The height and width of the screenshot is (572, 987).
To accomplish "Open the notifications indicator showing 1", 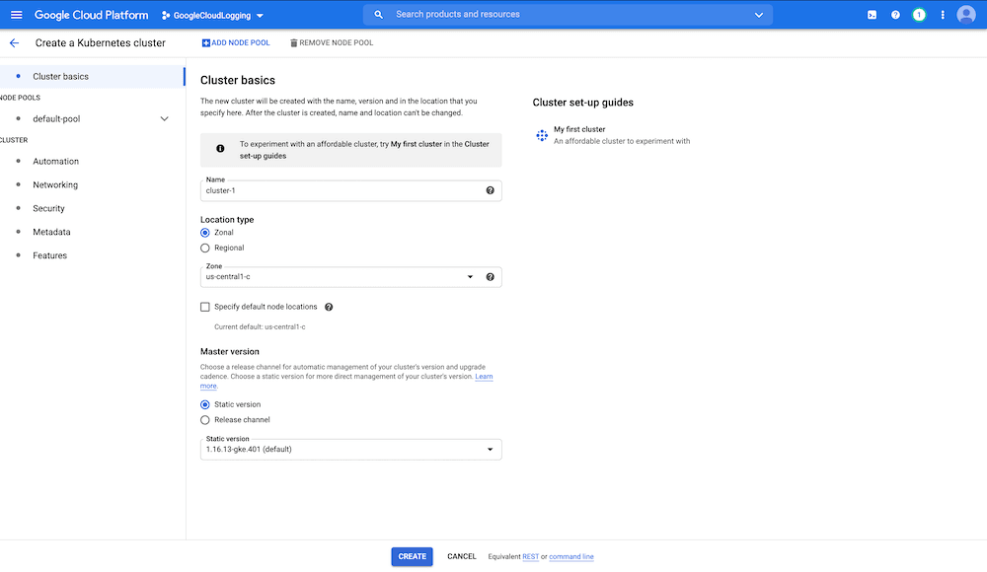I will point(918,14).
